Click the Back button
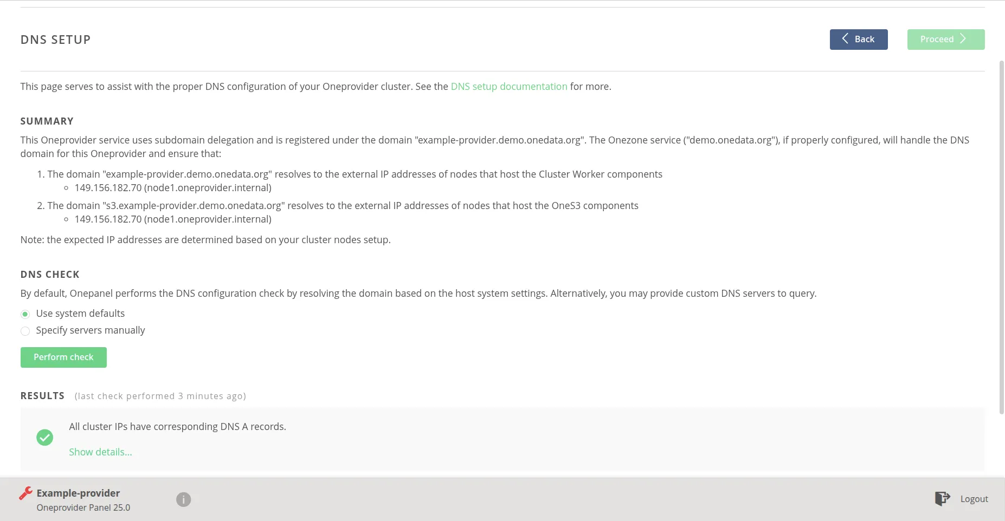This screenshot has height=521, width=1005. (858, 40)
